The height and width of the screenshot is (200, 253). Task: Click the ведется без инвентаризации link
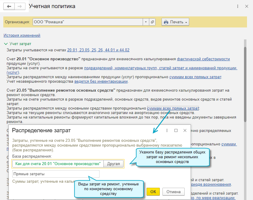point(101,81)
